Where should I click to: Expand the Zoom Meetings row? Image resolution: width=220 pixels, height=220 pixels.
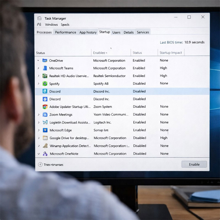pyautogui.click(x=38, y=115)
